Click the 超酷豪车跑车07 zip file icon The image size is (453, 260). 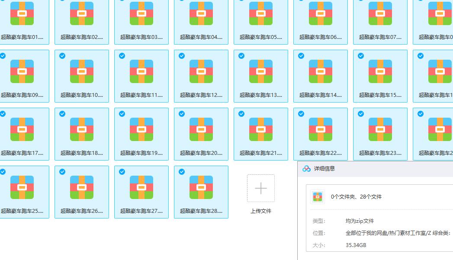380,13
